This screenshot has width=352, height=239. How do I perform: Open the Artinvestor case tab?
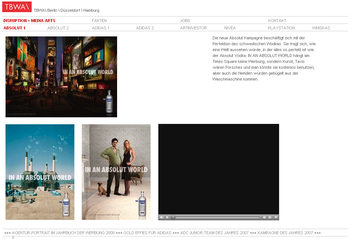194,28
